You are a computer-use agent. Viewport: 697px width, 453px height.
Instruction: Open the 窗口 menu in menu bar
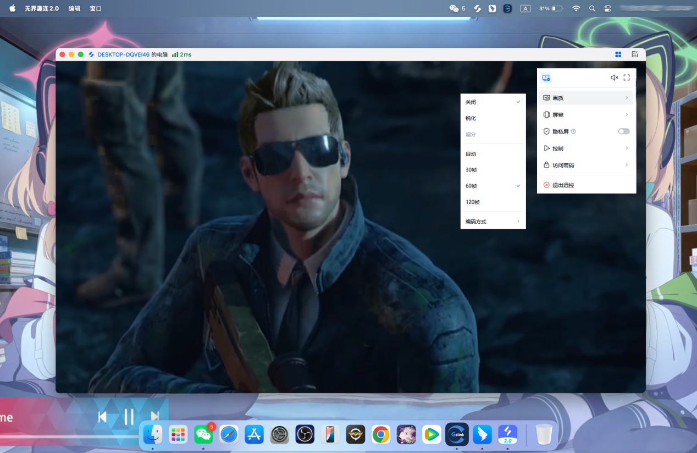pyautogui.click(x=96, y=8)
